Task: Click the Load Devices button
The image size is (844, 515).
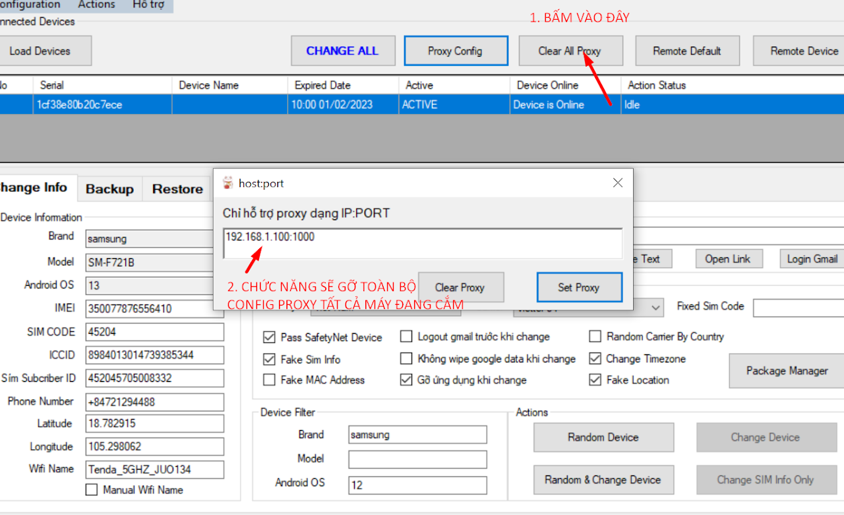Action: point(40,51)
